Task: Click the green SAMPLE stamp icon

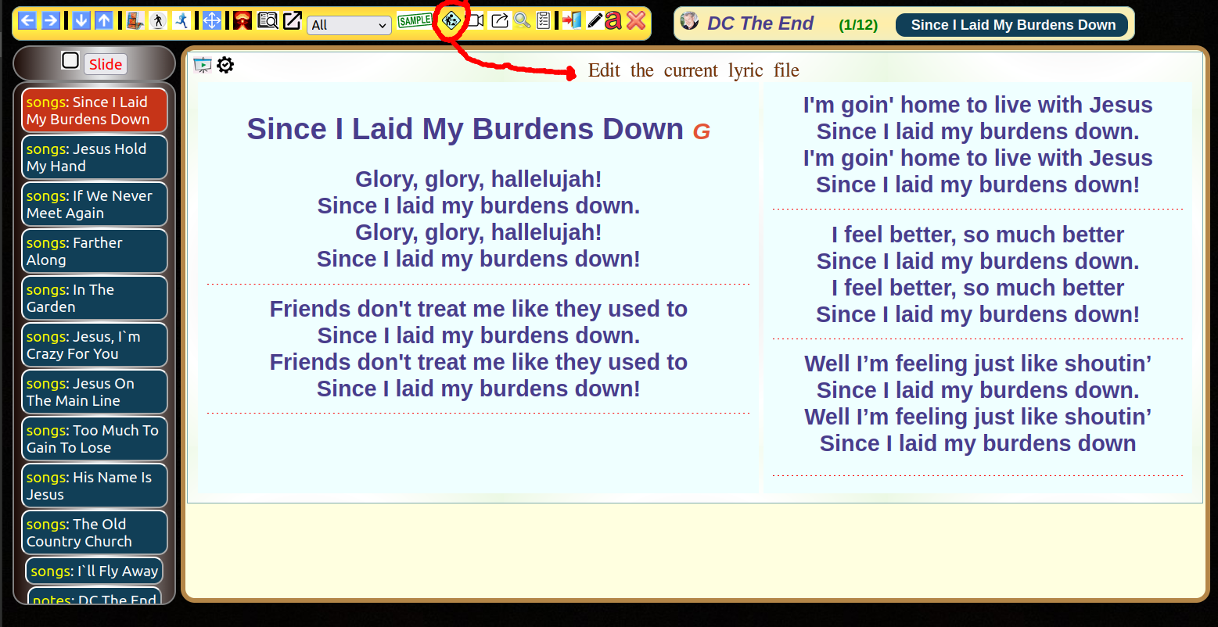Action: tap(415, 21)
